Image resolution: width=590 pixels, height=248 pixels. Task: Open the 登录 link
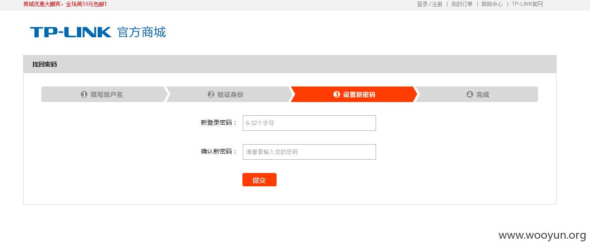[422, 4]
